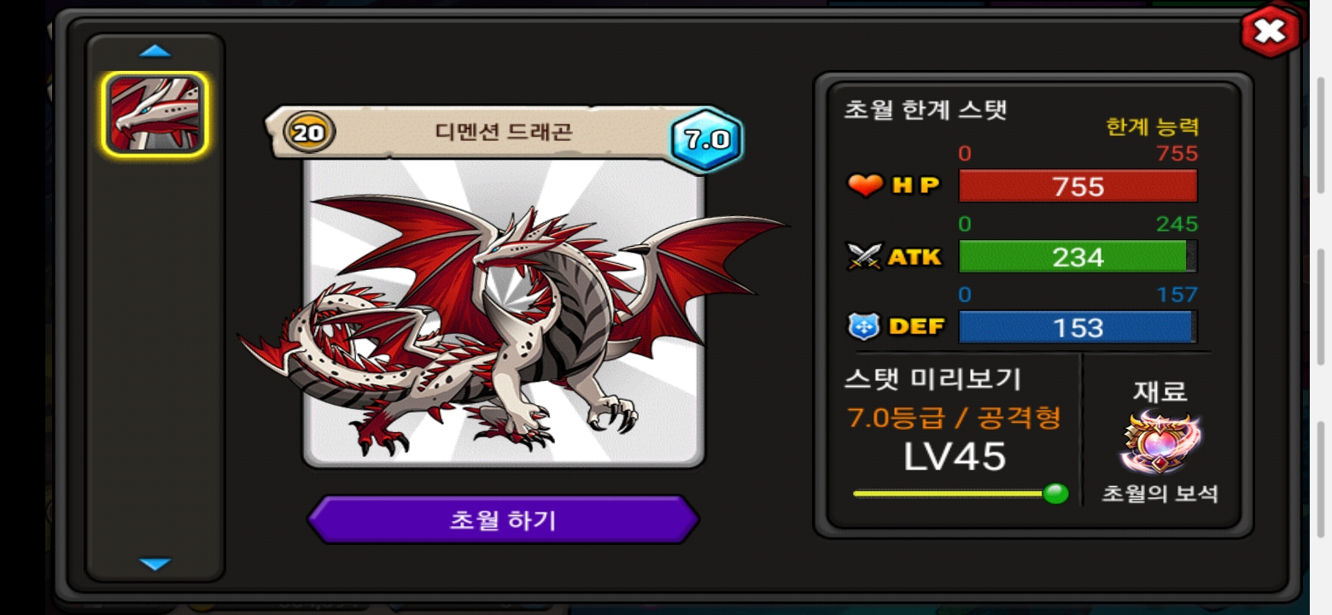Click the large dragon artwork card

[504, 313]
